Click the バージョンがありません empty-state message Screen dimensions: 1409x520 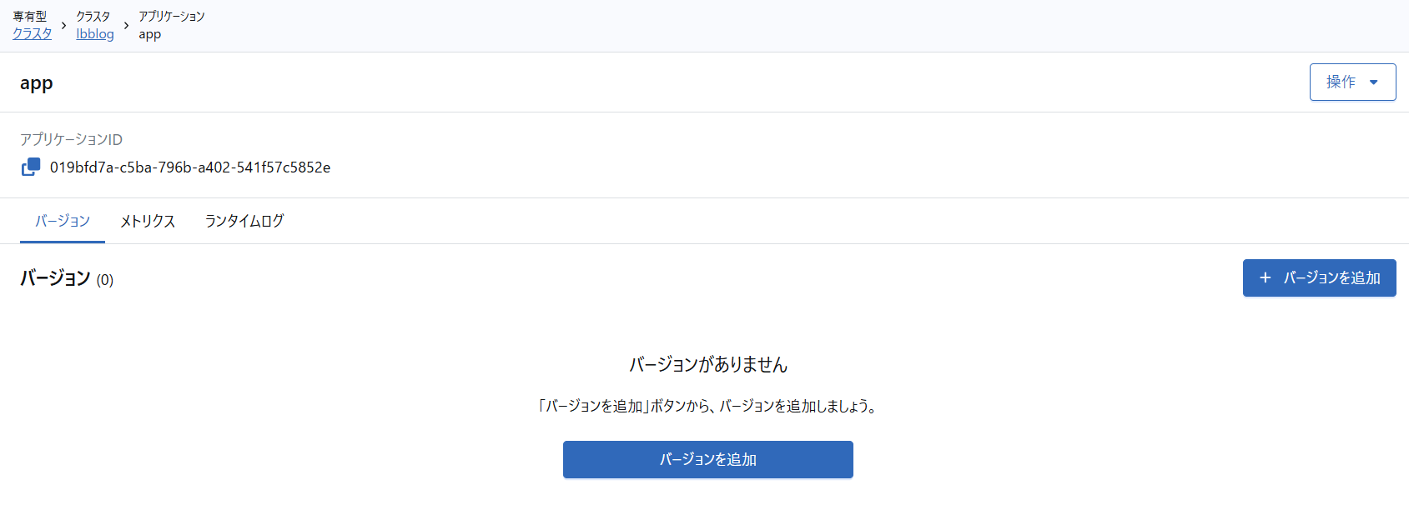(x=708, y=364)
